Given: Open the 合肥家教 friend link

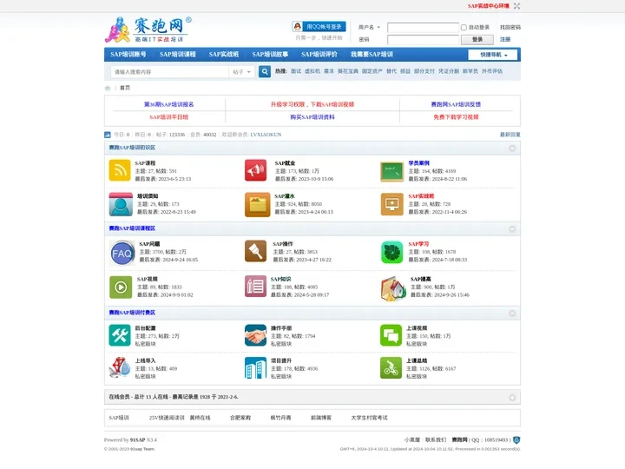Looking at the screenshot, I should point(240,418).
